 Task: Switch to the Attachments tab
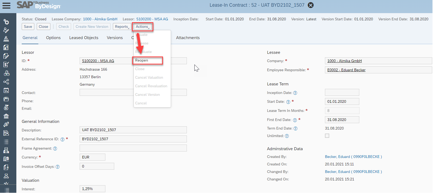pyautogui.click(x=188, y=38)
